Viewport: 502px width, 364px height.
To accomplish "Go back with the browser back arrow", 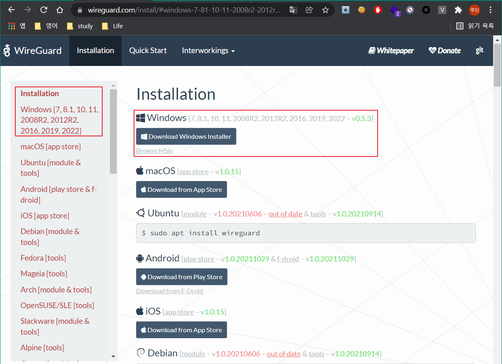I will point(12,10).
